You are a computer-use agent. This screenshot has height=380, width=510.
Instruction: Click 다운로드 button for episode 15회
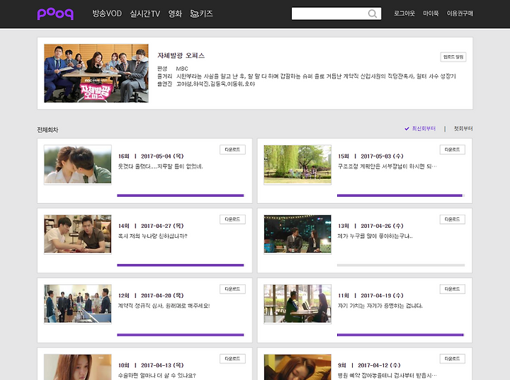453,149
